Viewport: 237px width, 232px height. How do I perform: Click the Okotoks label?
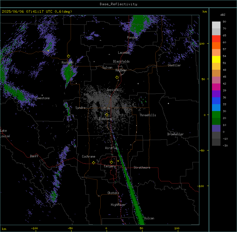tap(113, 193)
